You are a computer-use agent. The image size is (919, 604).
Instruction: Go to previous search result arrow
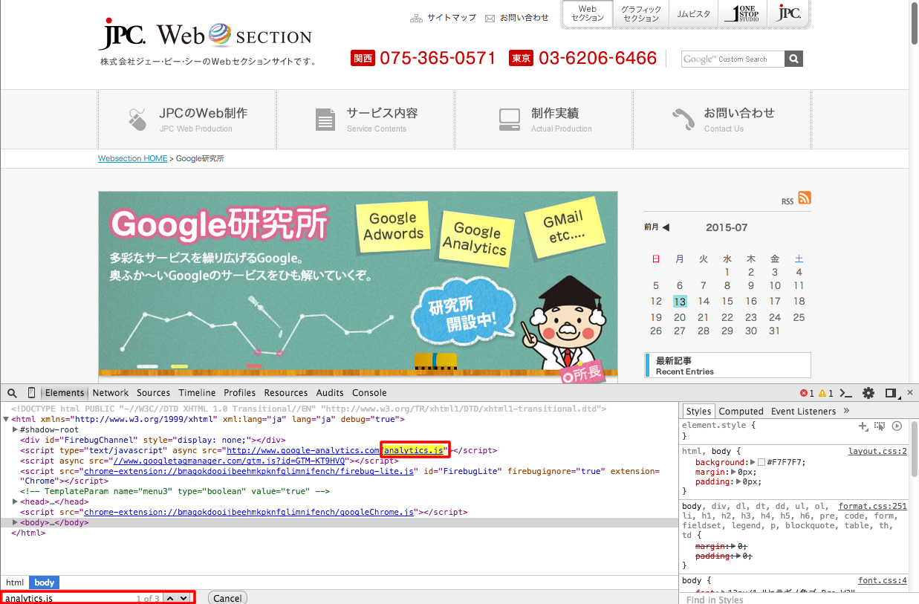(170, 598)
